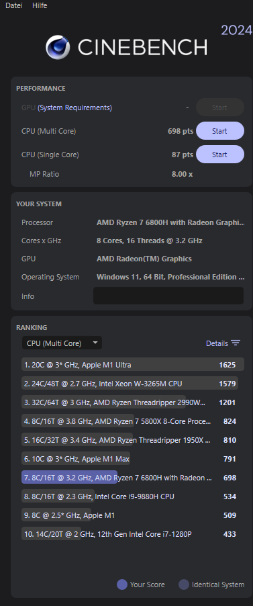This screenshot has width=253, height=606.
Task: Open the Hilfe menu
Action: pyautogui.click(x=40, y=6)
